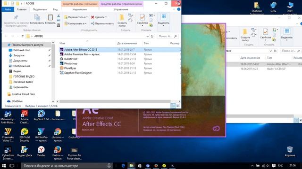Screen dimensions: 302x169
Task: Open the Удалить dropdown arrow
Action: (x=106, y=17)
